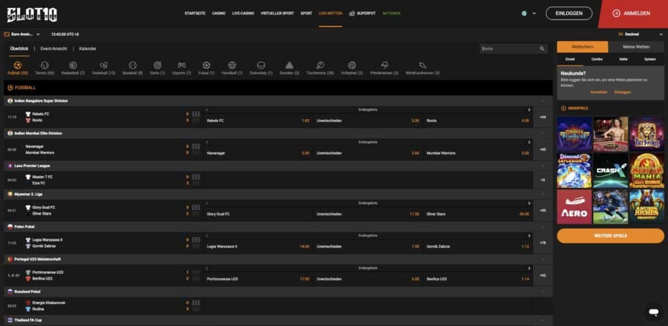668x326 pixels.
Task: Collapse the Indien Mumbai Elite Division league
Action: (x=543, y=133)
